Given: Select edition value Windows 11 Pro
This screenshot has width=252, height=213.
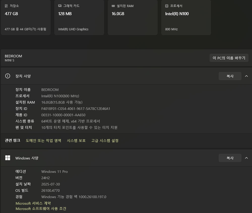Looking at the screenshot, I should pyautogui.click(x=54, y=172).
